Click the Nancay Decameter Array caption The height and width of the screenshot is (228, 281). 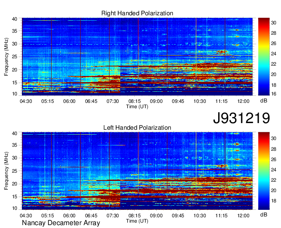(x=61, y=223)
